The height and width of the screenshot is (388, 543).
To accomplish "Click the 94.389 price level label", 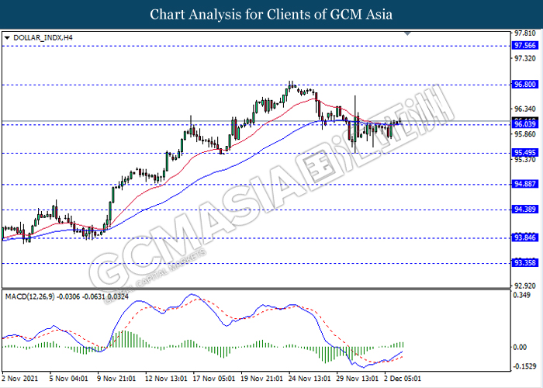I will point(525,210).
